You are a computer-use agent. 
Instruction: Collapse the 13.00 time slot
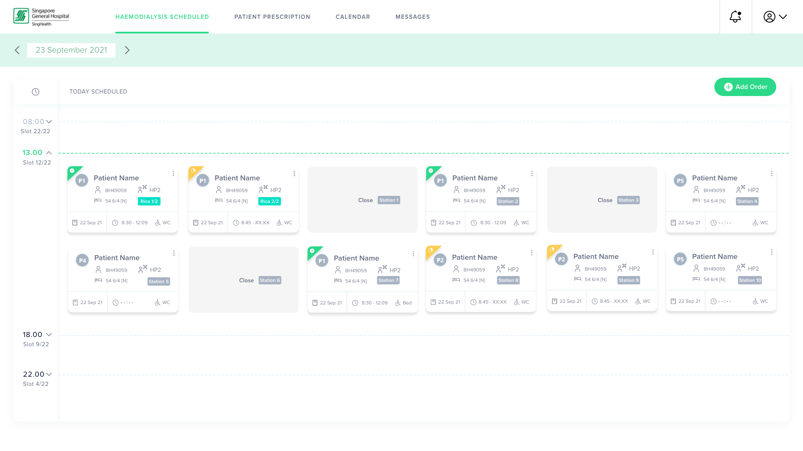[49, 153]
